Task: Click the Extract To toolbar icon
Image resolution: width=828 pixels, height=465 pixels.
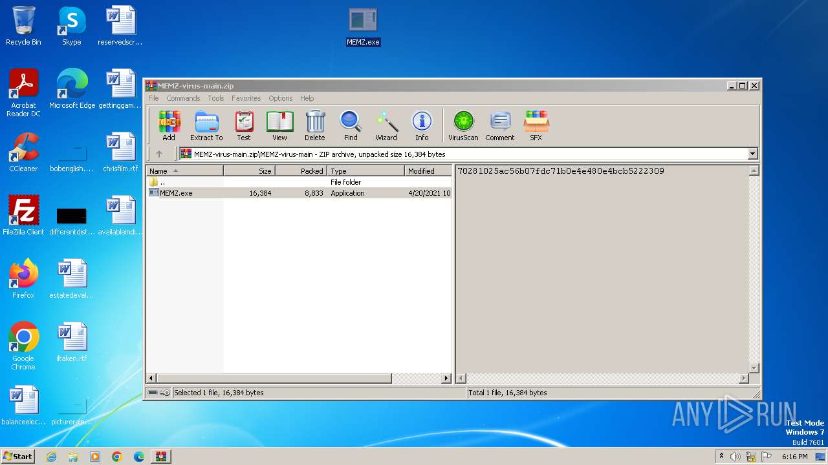Action: point(206,125)
